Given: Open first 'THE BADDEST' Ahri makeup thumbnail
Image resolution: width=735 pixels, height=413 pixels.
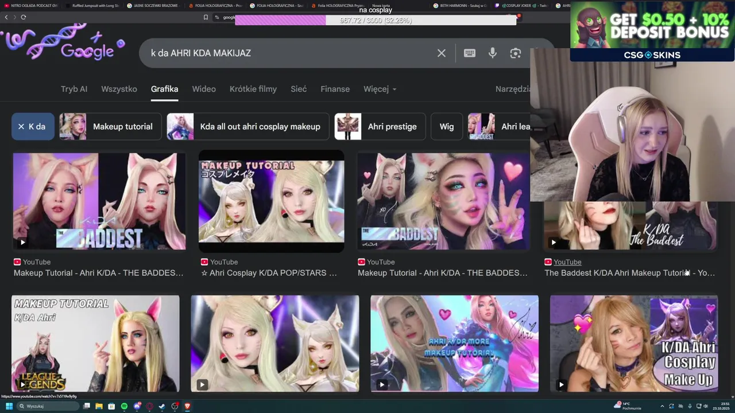Looking at the screenshot, I should pos(99,201).
